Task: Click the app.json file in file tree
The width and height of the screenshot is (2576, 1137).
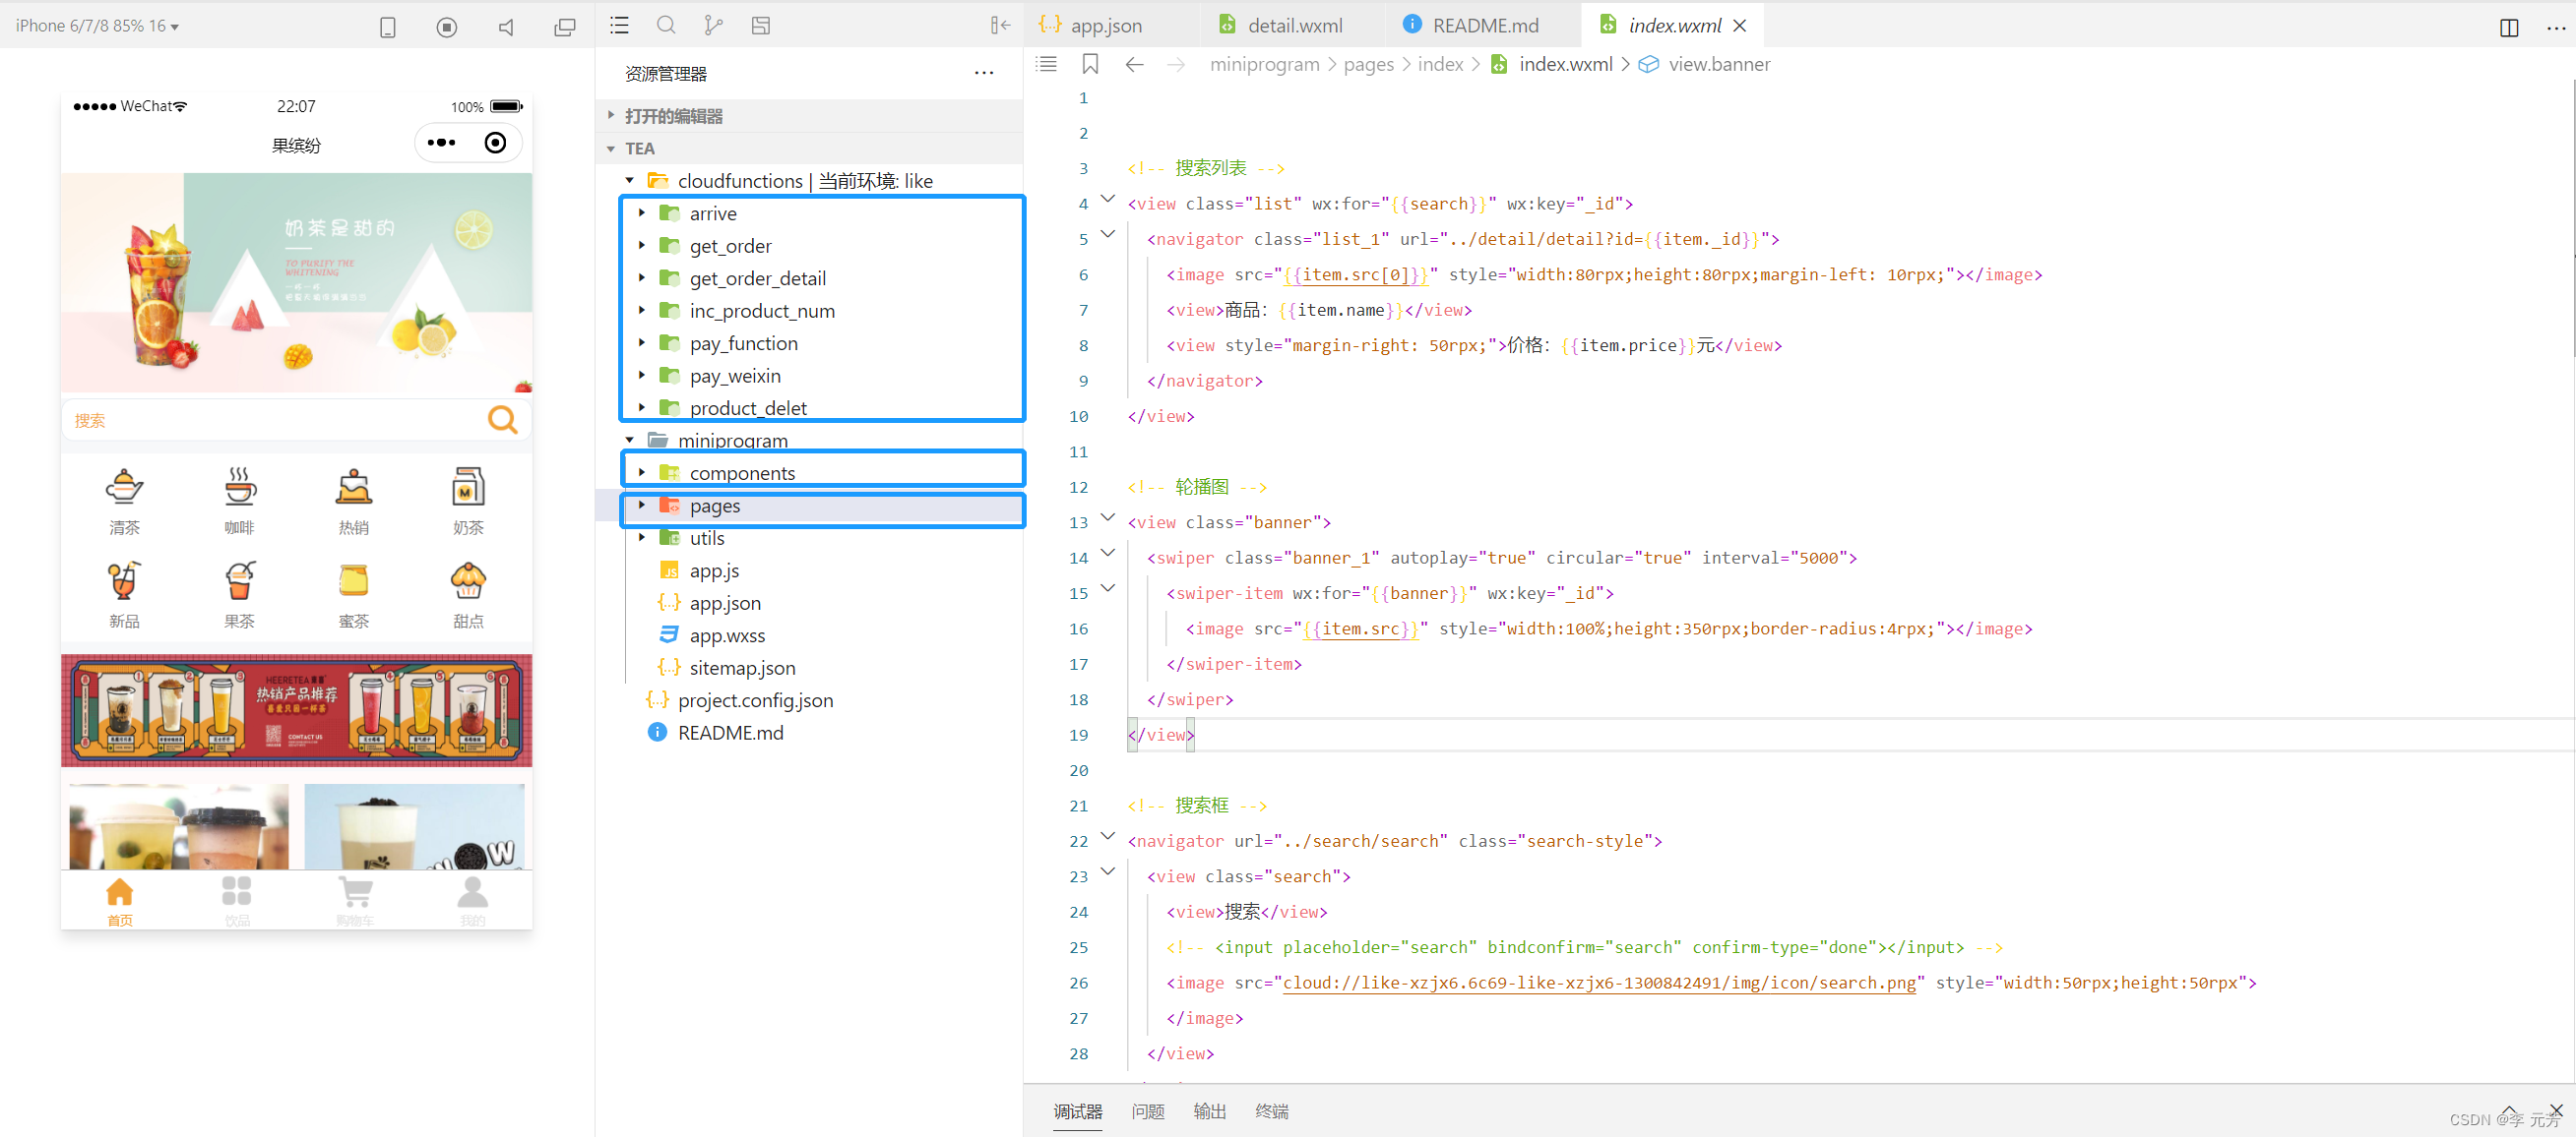Action: pos(723,604)
